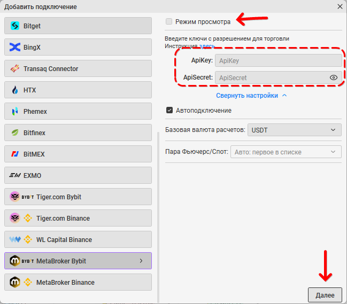Image resolution: width=347 pixels, height=304 pixels.
Task: Click the HTX flame icon
Action: [15, 90]
